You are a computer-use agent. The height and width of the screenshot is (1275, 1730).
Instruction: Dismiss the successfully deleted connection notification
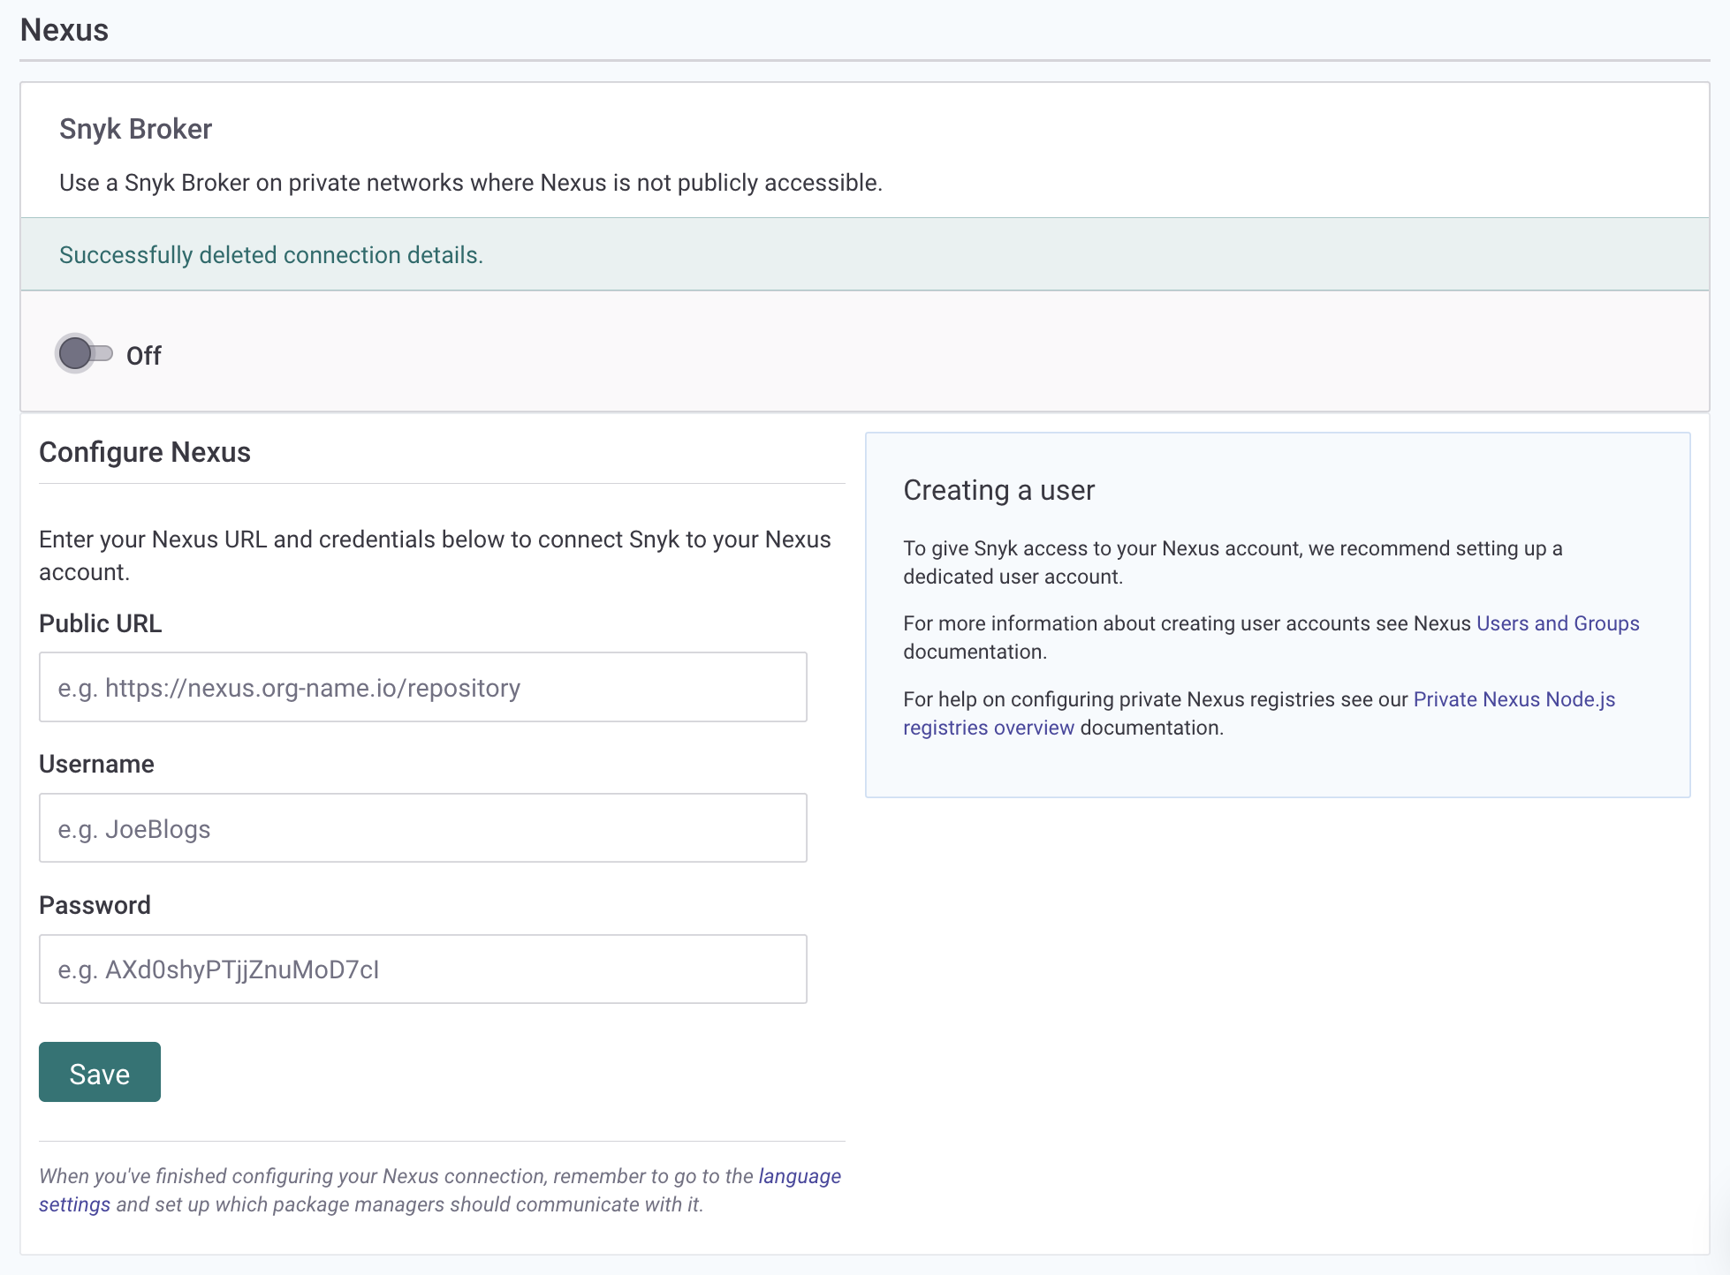coord(270,254)
